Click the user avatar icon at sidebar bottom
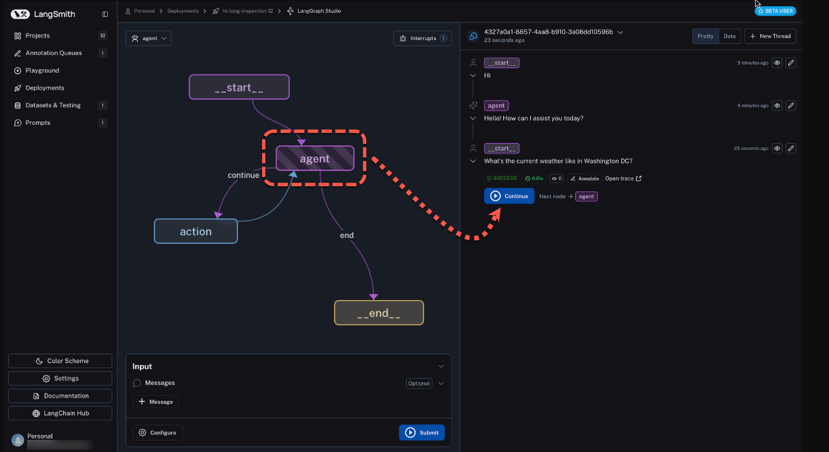 pos(18,440)
